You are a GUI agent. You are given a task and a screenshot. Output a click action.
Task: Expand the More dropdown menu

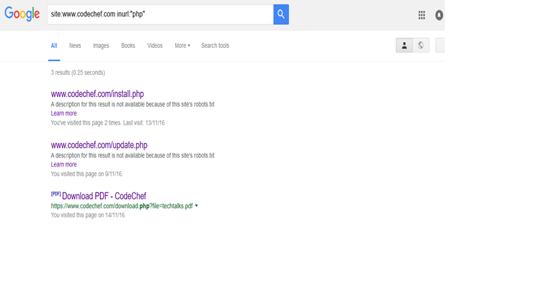(182, 45)
